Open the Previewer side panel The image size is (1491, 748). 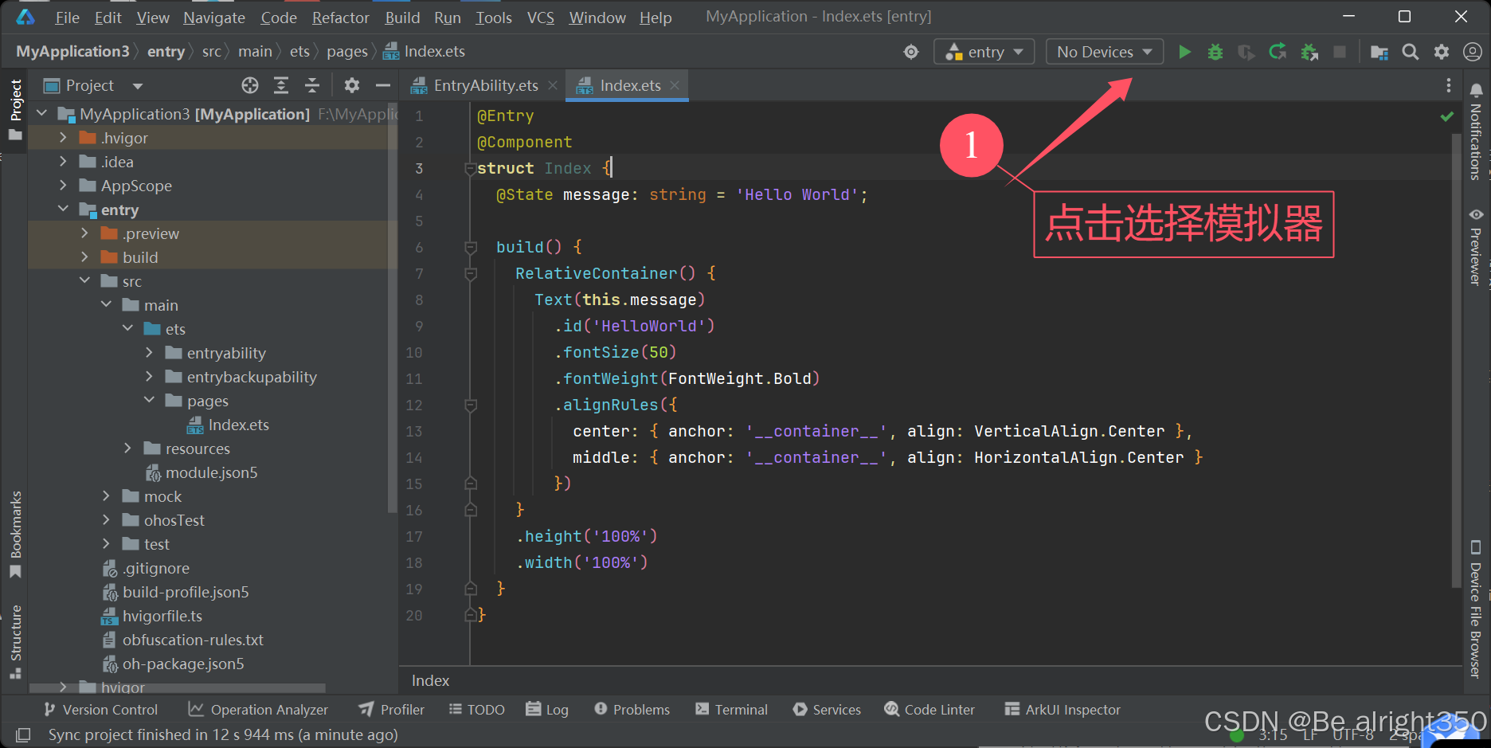point(1476,247)
